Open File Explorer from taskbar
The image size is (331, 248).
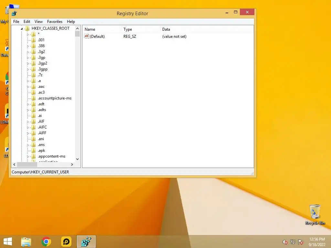pos(26,242)
